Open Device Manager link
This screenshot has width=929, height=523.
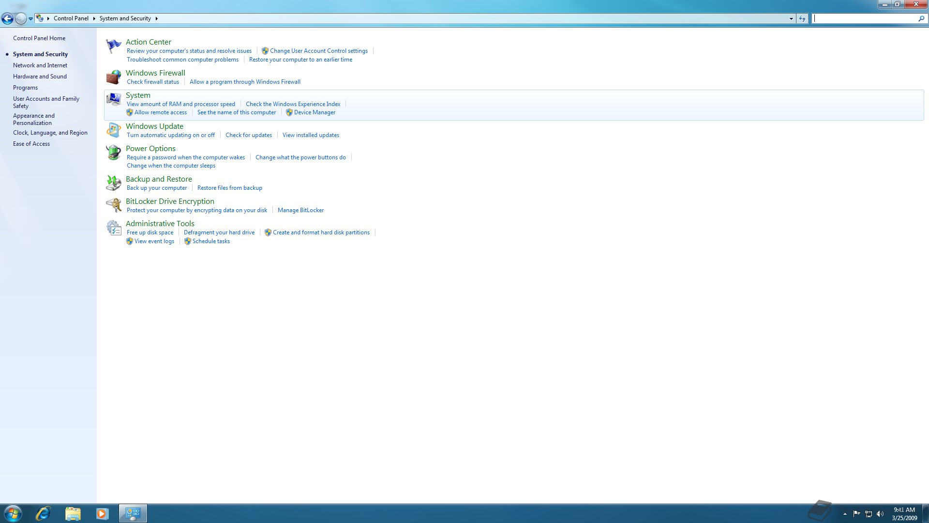pos(315,112)
